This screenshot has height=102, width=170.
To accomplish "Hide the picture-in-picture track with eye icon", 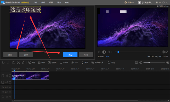I will (x=10, y=81).
